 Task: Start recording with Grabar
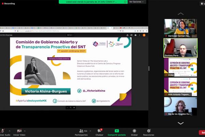pyautogui.click(x=134, y=133)
